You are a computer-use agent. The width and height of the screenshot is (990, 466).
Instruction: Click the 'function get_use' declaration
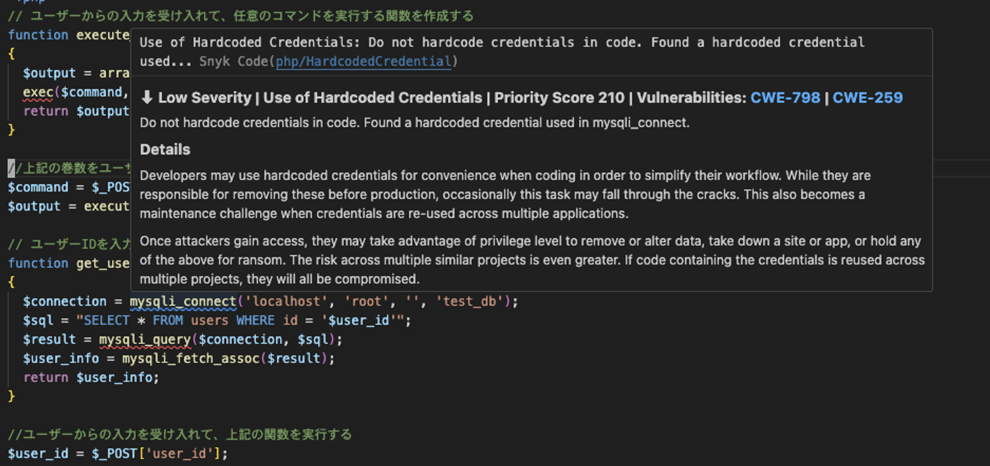[x=69, y=263]
